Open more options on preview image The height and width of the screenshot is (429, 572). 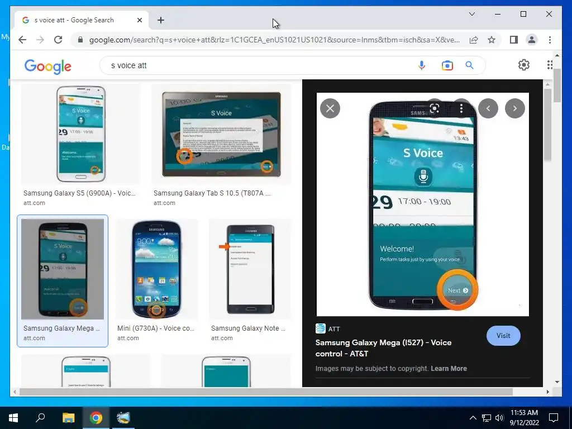pos(461,108)
